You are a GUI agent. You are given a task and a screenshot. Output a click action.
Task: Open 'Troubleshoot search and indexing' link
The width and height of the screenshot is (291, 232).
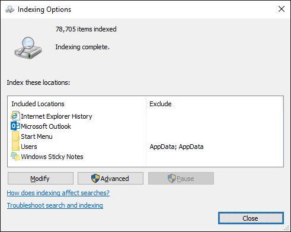pos(55,205)
